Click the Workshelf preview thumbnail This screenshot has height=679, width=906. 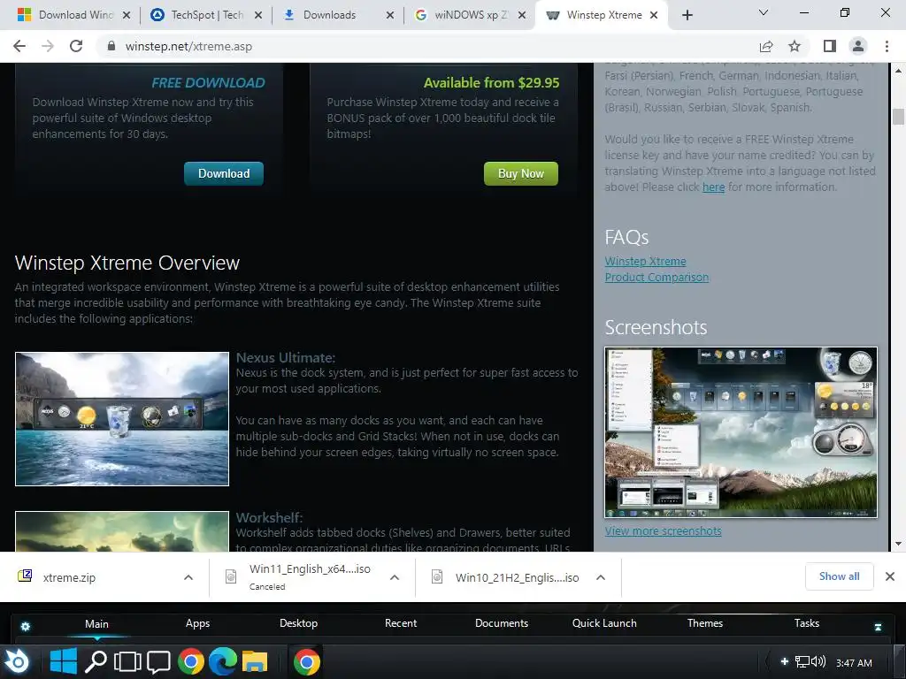coord(122,531)
